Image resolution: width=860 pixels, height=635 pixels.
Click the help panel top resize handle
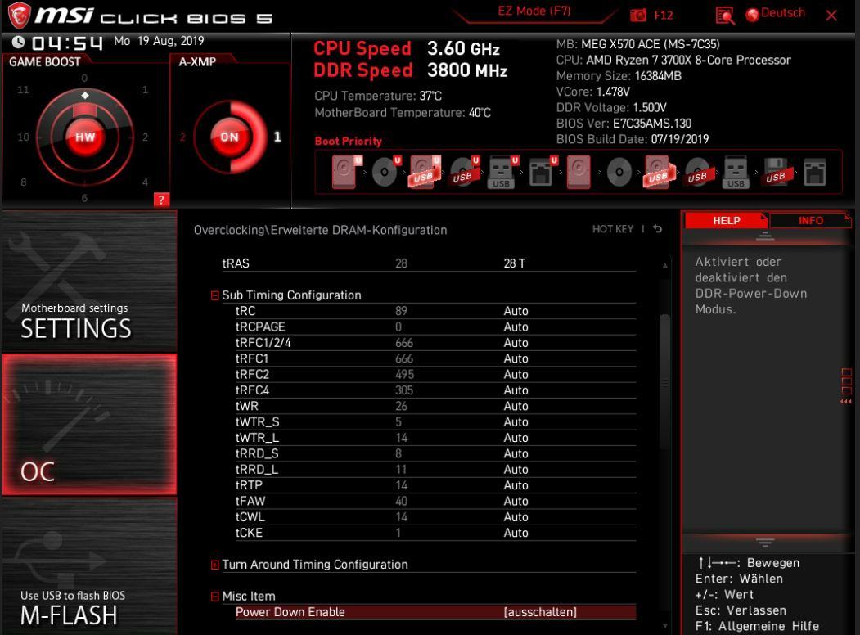764,236
